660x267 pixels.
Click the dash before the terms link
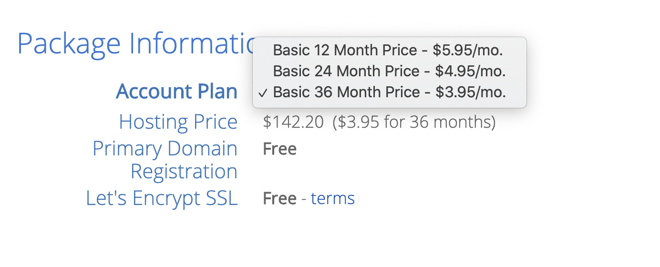304,199
